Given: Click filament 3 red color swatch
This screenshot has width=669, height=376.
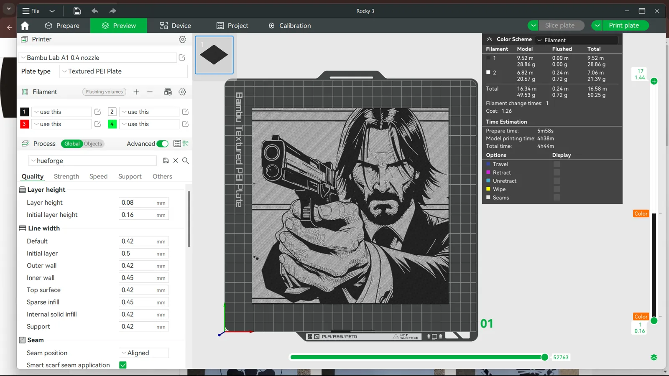Looking at the screenshot, I should coord(24,124).
